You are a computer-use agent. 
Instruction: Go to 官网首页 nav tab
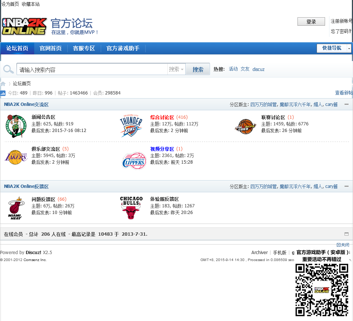tap(51, 48)
